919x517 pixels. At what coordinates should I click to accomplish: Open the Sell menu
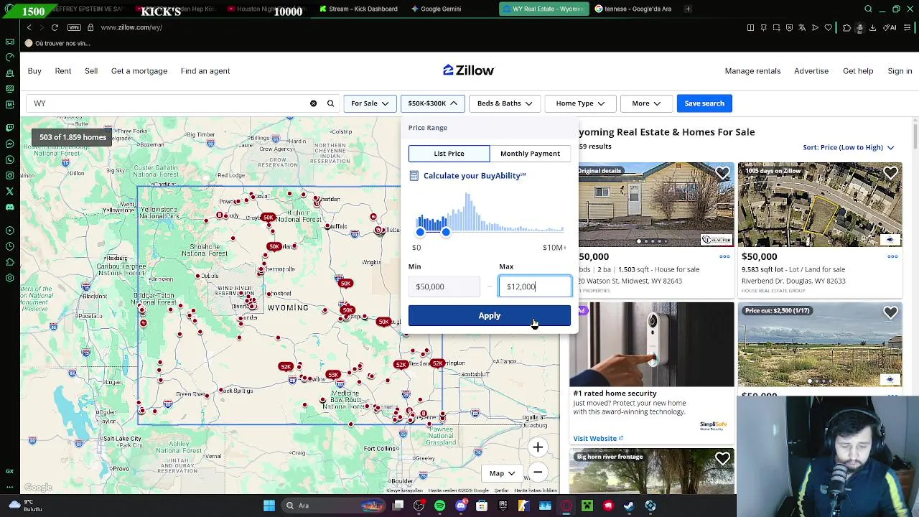click(x=91, y=71)
